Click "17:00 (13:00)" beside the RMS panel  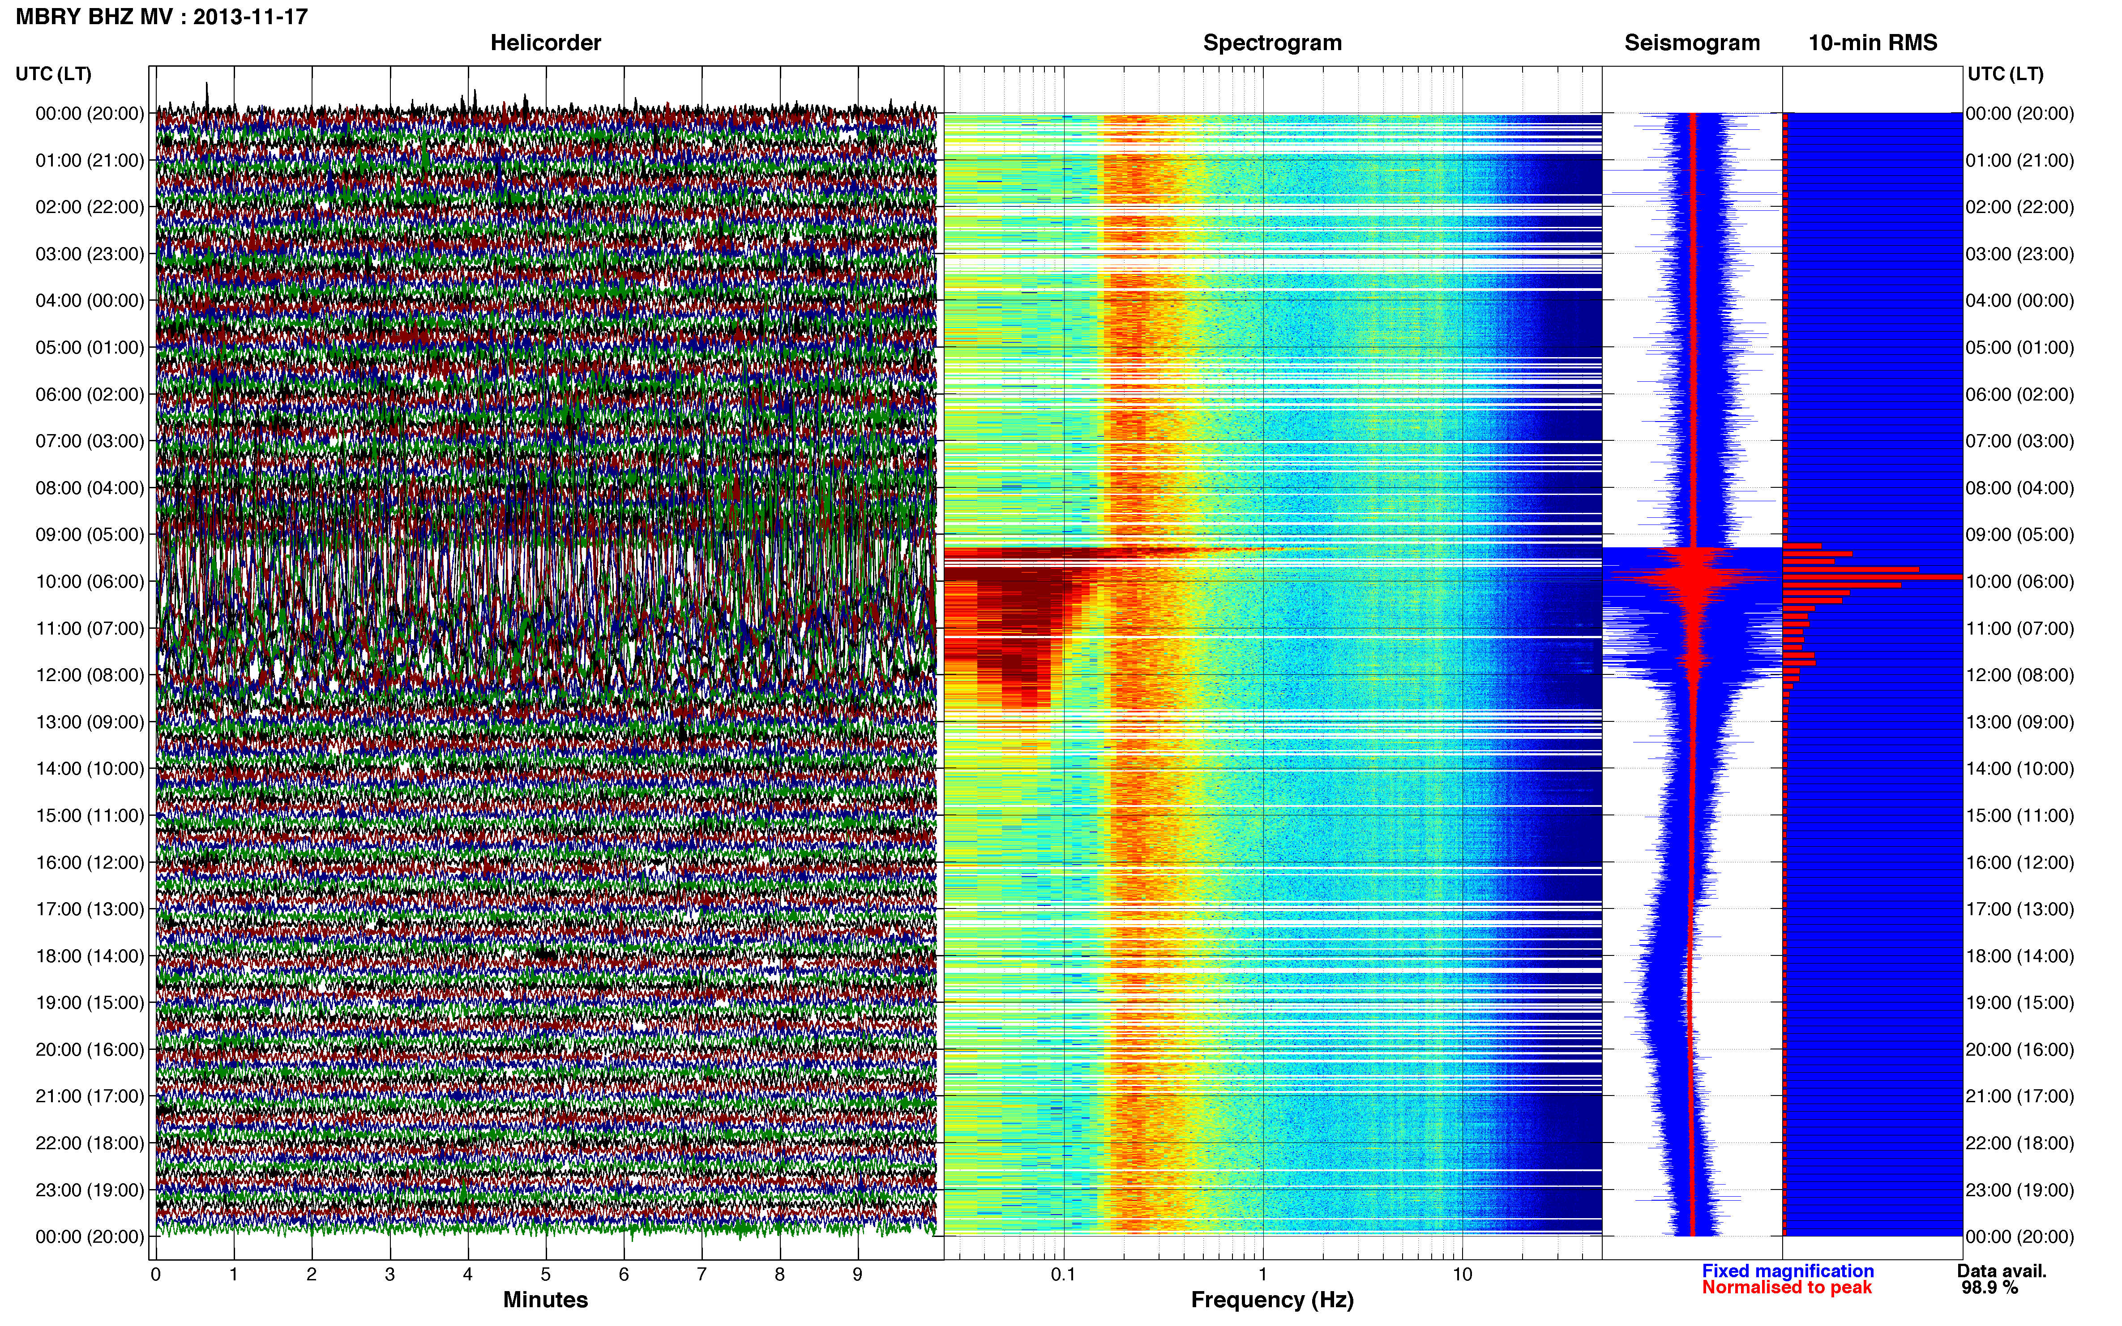(2019, 909)
